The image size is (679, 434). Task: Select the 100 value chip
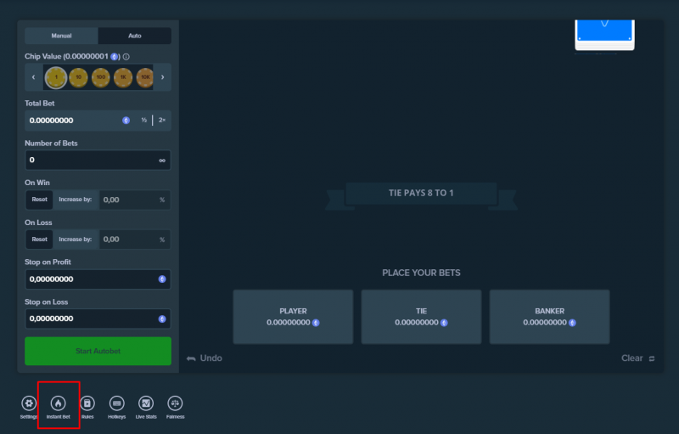tap(101, 77)
